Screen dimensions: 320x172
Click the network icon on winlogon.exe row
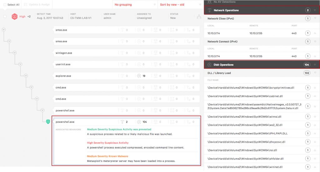(x=122, y=53)
